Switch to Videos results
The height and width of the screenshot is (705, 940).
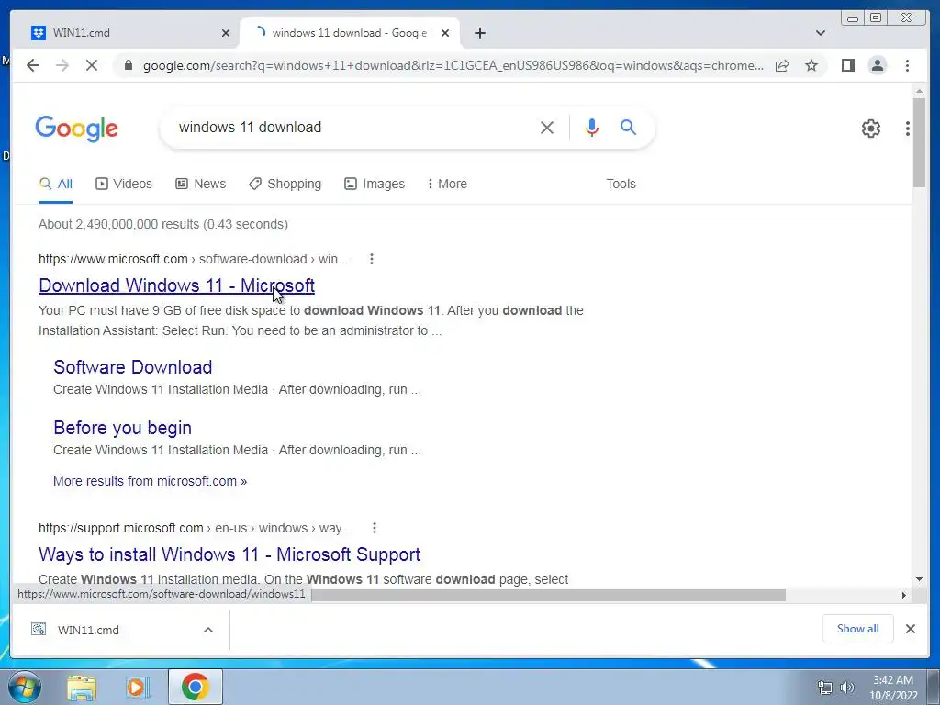124,184
